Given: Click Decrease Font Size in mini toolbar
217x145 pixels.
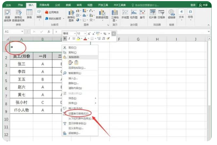Looking at the screenshot, I should [x=93, y=34].
